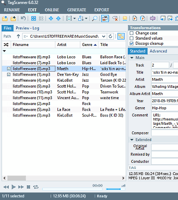Click the double document playlist icon
Screen dimensions: 178x200
(x=142, y=18)
